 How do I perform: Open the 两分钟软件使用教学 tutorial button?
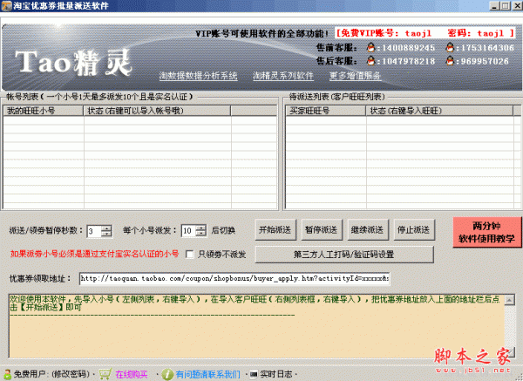pos(487,232)
